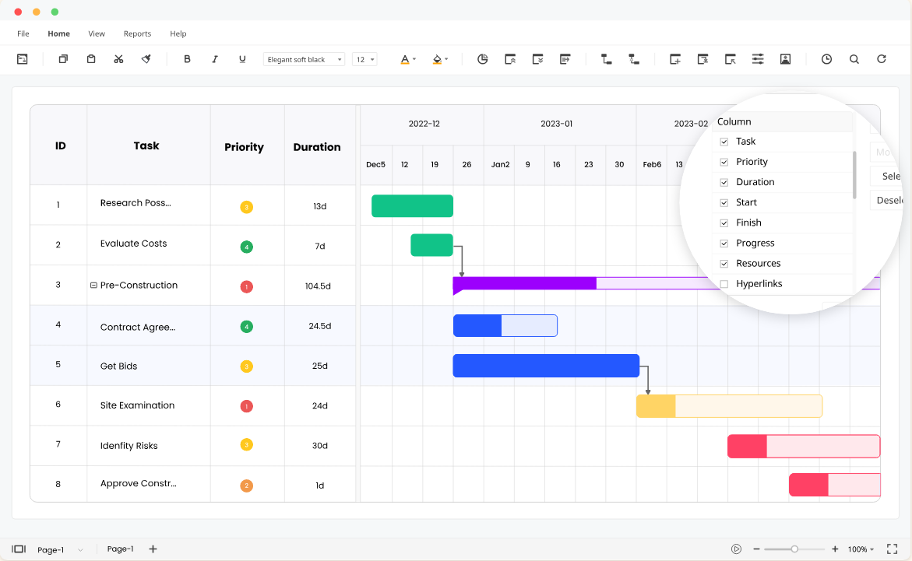The width and height of the screenshot is (912, 561).
Task: Click the Deselect button in Column panel
Action: pos(888,200)
